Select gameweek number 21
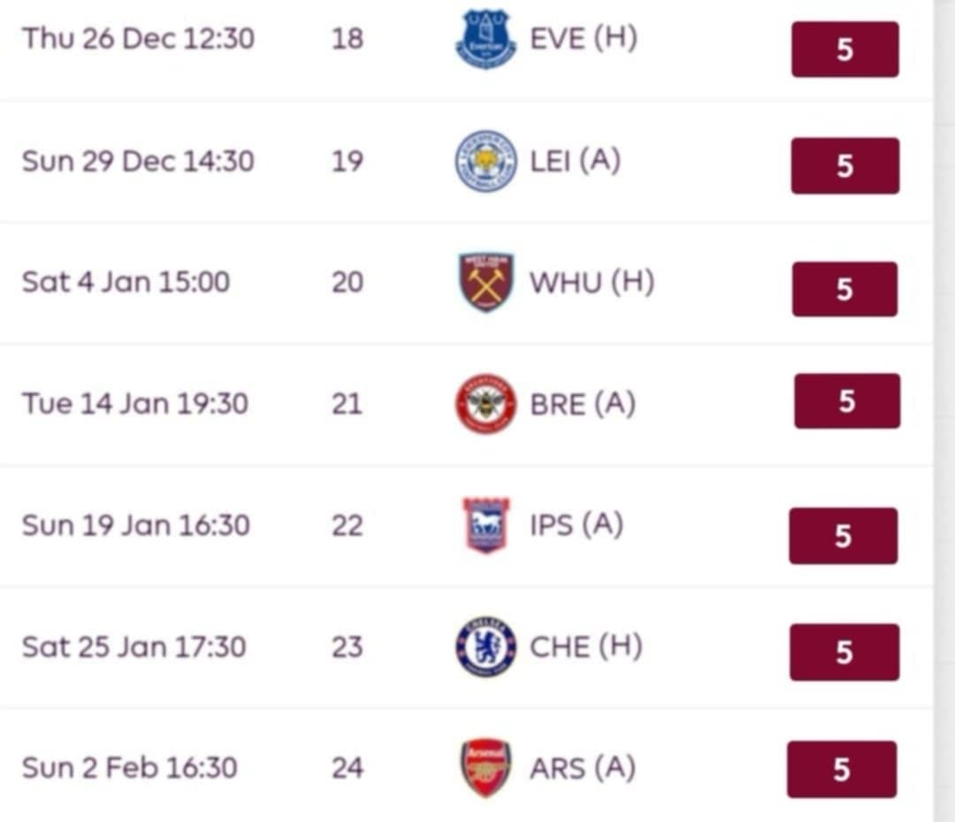The width and height of the screenshot is (955, 822). [347, 404]
